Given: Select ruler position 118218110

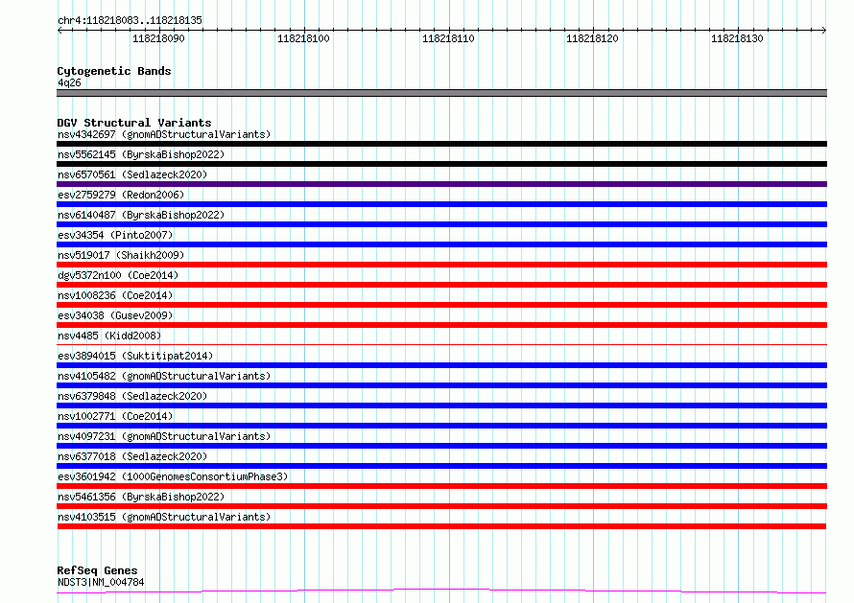Looking at the screenshot, I should point(448,38).
